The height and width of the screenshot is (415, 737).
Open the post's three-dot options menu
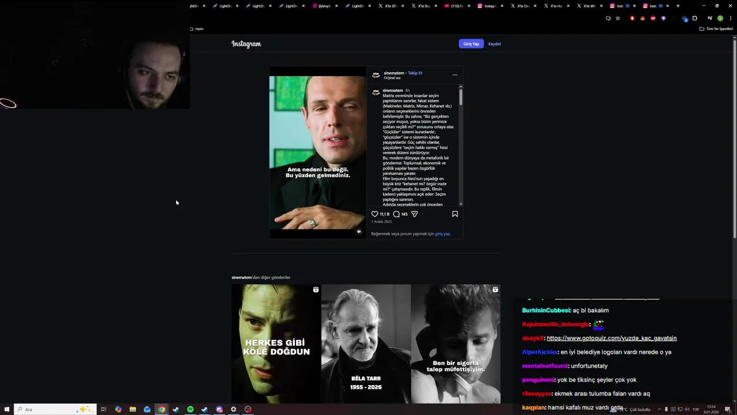[x=455, y=75]
